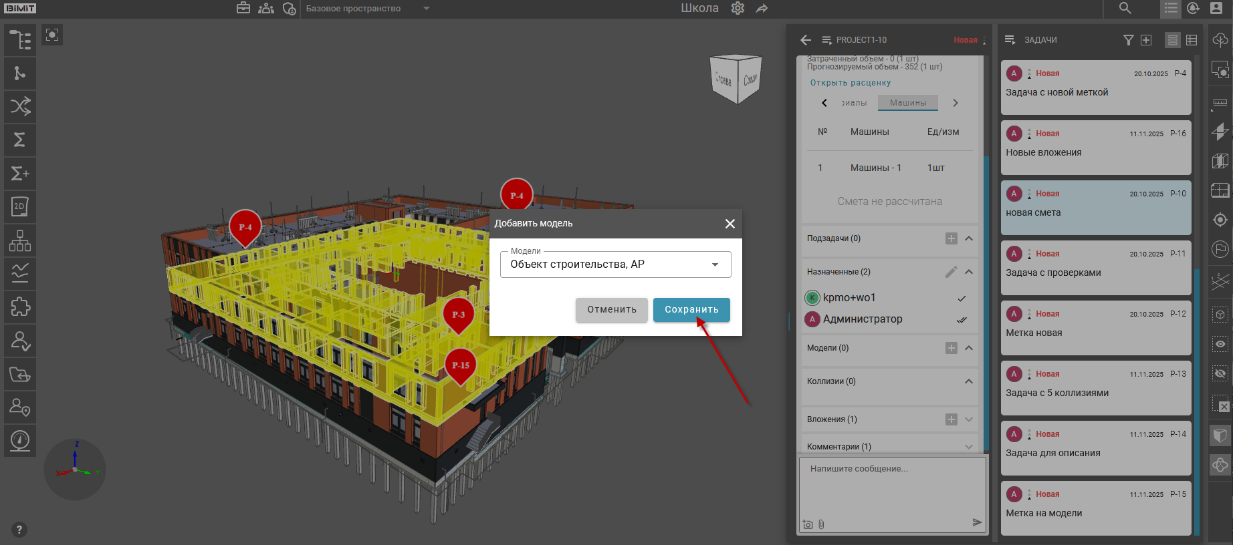The height and width of the screenshot is (545, 1233).
Task: Toggle the eye visibility icon
Action: (1220, 344)
